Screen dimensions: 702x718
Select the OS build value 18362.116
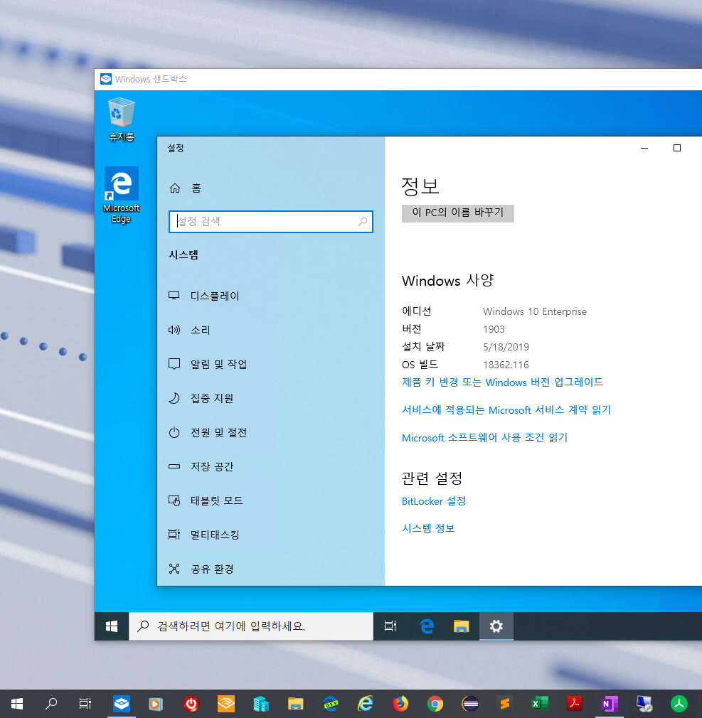pyautogui.click(x=506, y=365)
